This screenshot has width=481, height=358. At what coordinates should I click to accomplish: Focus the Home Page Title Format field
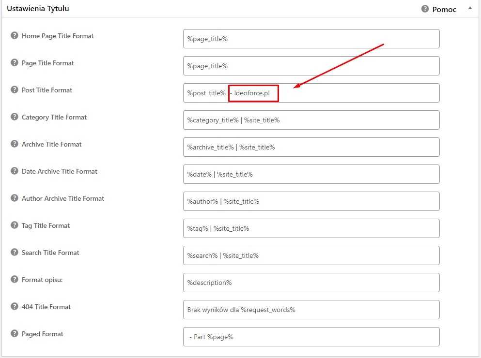311,39
